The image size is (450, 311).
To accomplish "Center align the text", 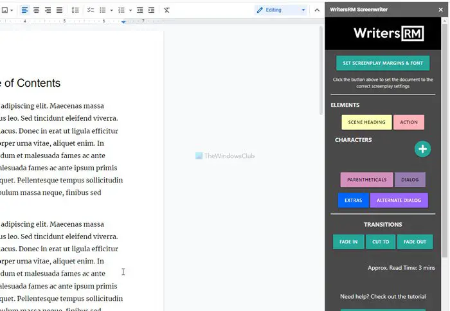I will pos(37,10).
